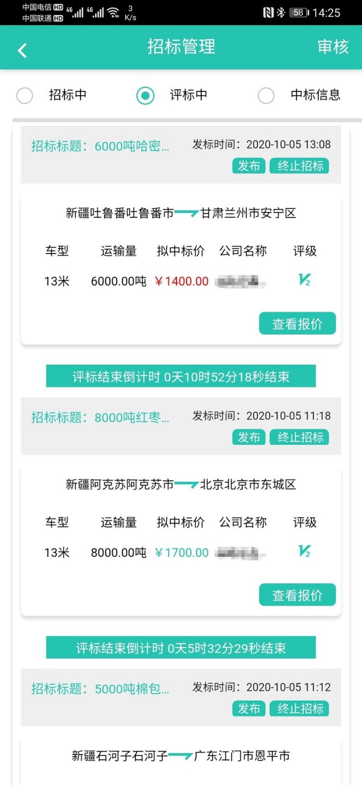Image resolution: width=362 pixels, height=785 pixels.
Task: Select the 招标中 radio button
Action: coord(25,95)
